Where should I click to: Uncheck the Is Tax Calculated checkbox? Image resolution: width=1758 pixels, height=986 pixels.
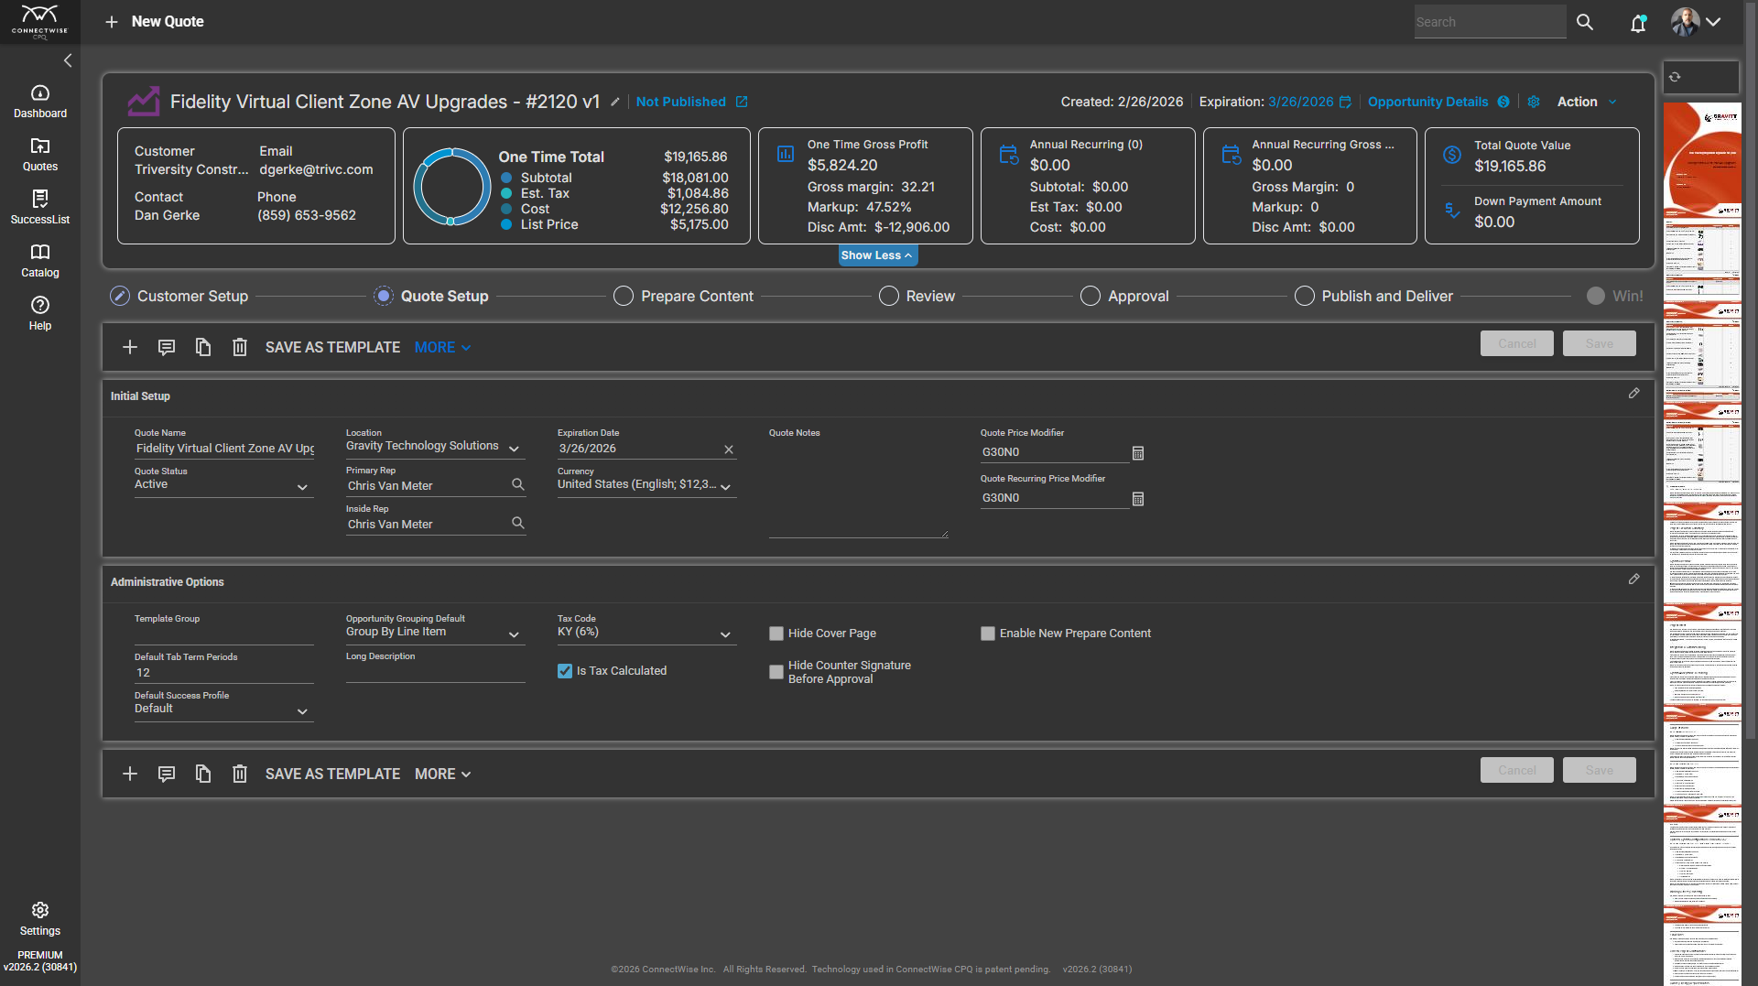[565, 671]
